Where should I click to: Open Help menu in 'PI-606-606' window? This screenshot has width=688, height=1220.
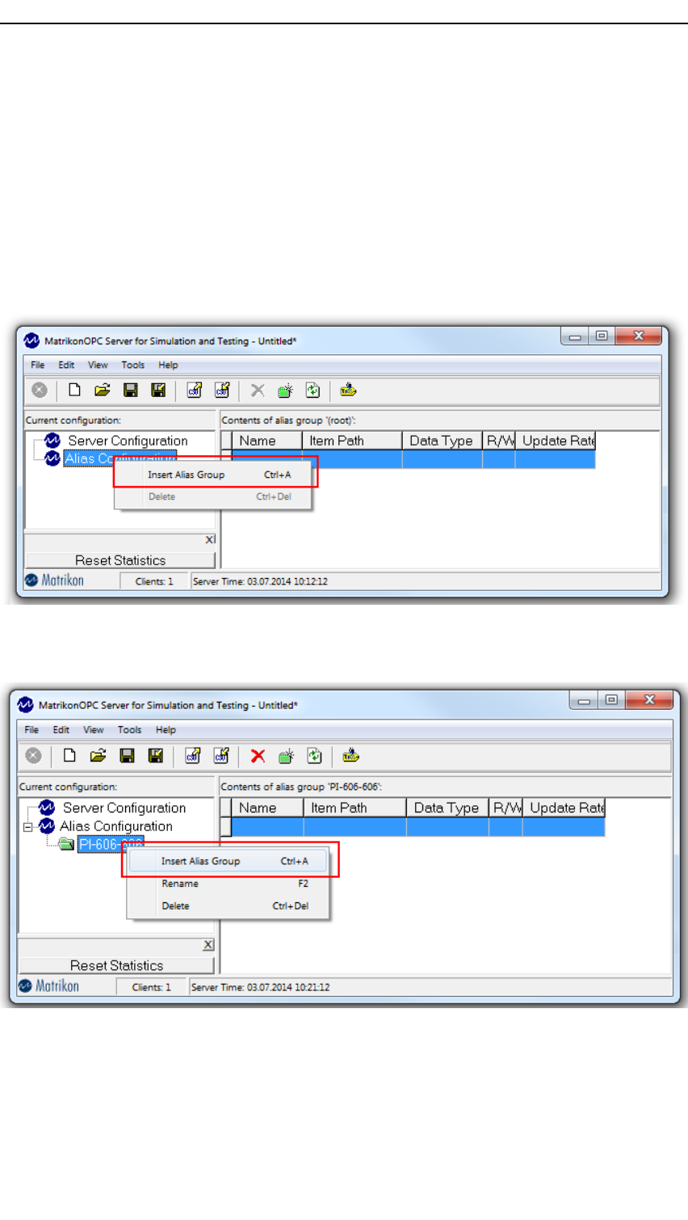tap(166, 730)
